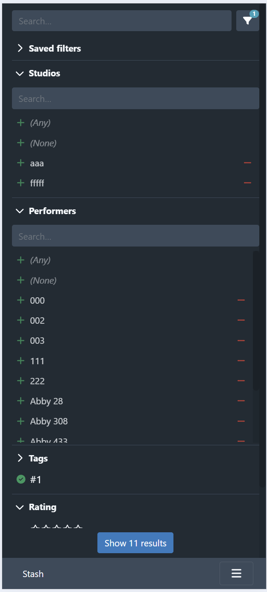This screenshot has height=592, width=267.
Task: Include studio aaa with plus icon
Action: pos(21,163)
